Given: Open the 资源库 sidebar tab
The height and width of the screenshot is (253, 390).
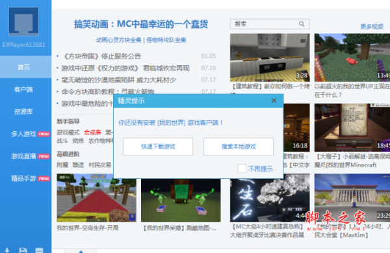Looking at the screenshot, I should click(x=25, y=111).
